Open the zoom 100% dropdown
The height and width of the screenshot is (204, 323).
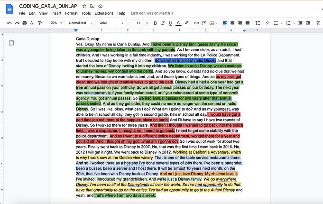55,23
